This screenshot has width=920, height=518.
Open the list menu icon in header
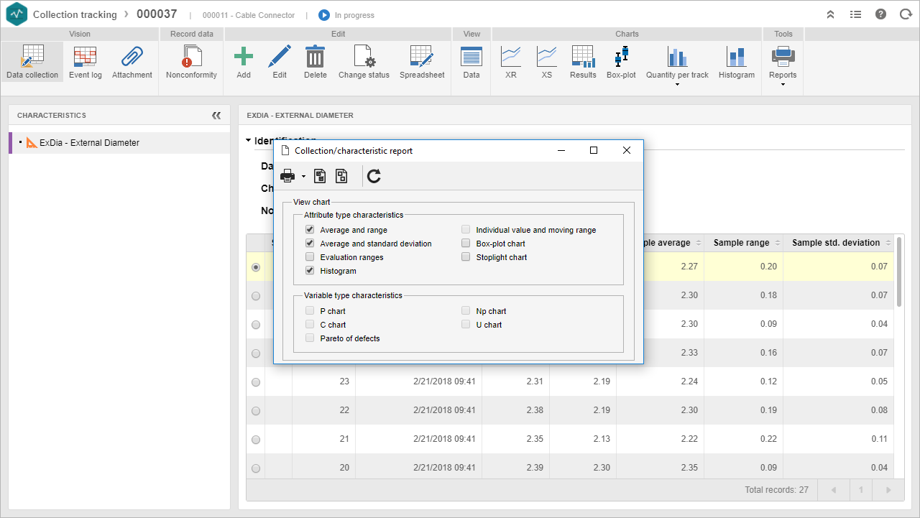coord(855,14)
